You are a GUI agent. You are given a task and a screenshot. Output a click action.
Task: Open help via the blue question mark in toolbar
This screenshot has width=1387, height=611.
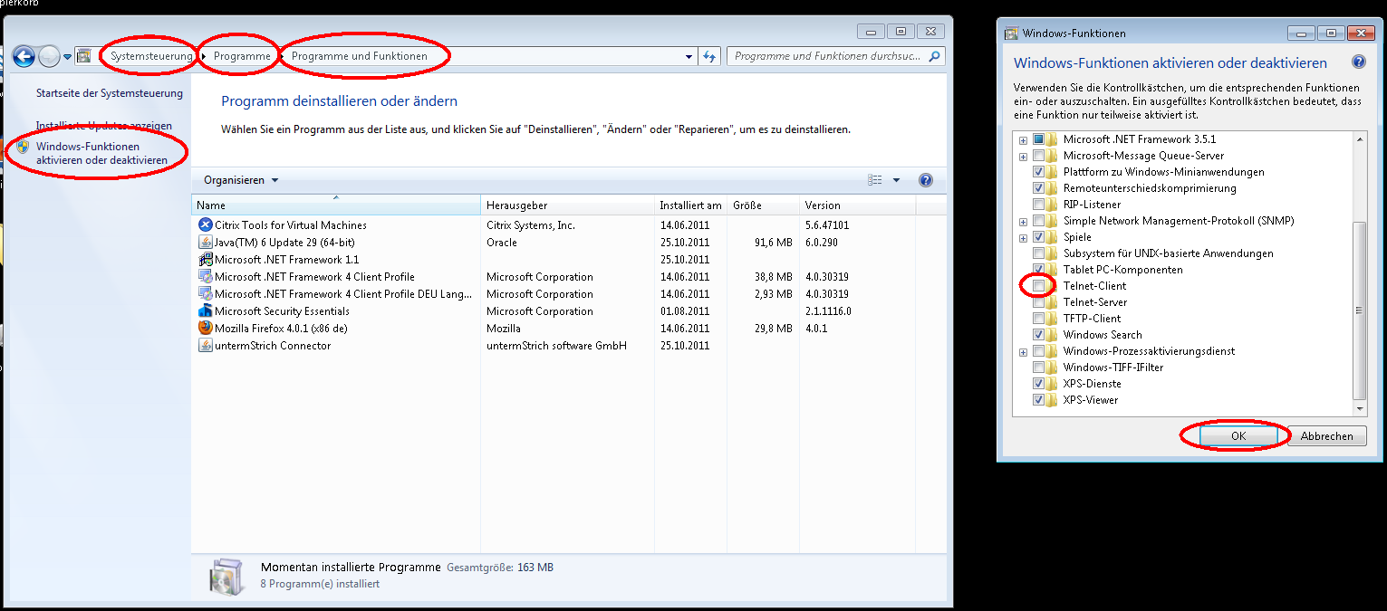925,180
